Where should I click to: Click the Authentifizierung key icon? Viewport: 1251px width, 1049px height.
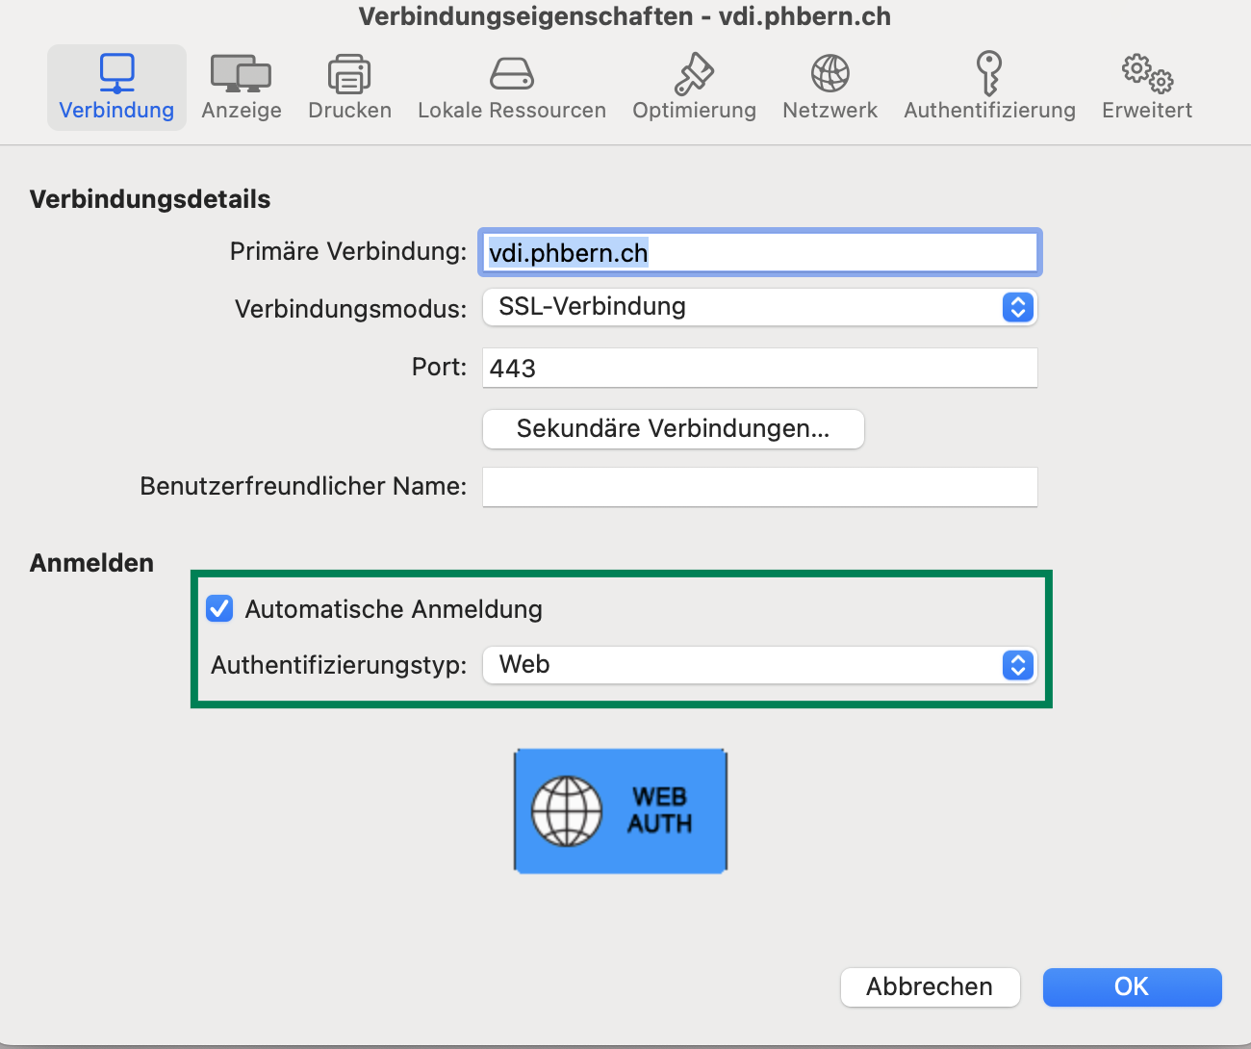tap(989, 87)
